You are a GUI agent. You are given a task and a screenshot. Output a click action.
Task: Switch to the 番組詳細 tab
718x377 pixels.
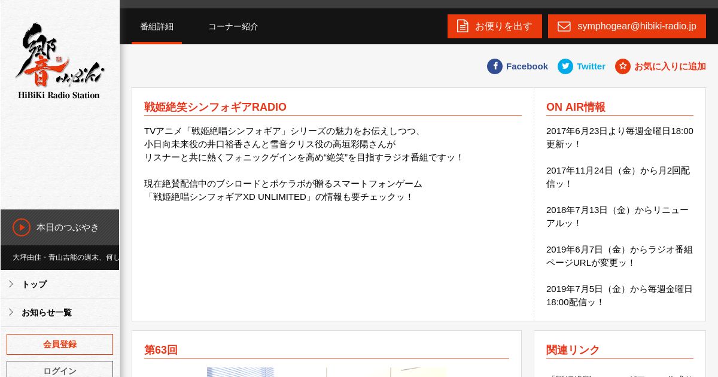(x=157, y=26)
